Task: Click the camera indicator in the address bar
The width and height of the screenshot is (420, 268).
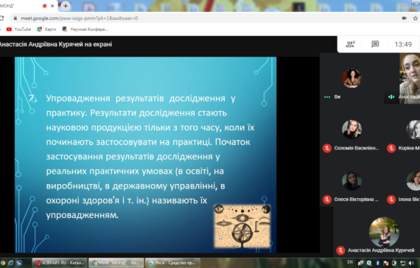Action: pyautogui.click(x=405, y=18)
